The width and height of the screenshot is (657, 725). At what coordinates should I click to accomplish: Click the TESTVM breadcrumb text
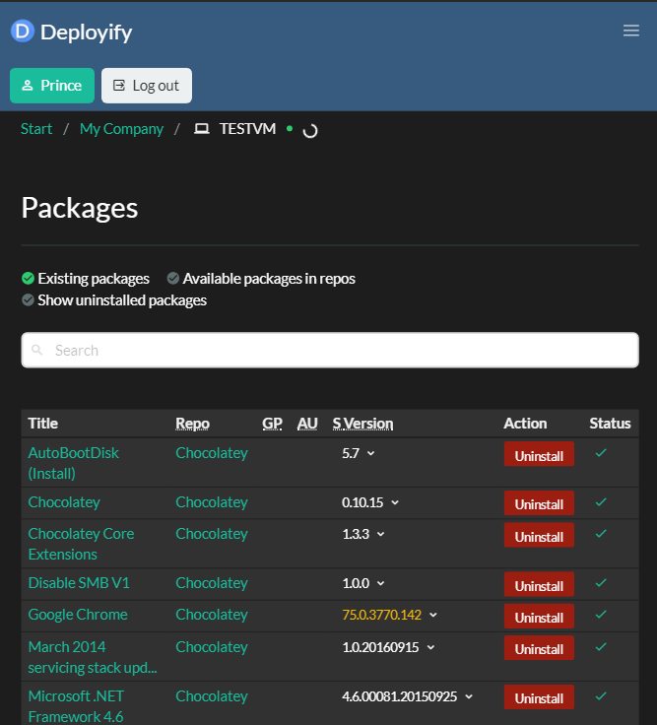tap(247, 128)
